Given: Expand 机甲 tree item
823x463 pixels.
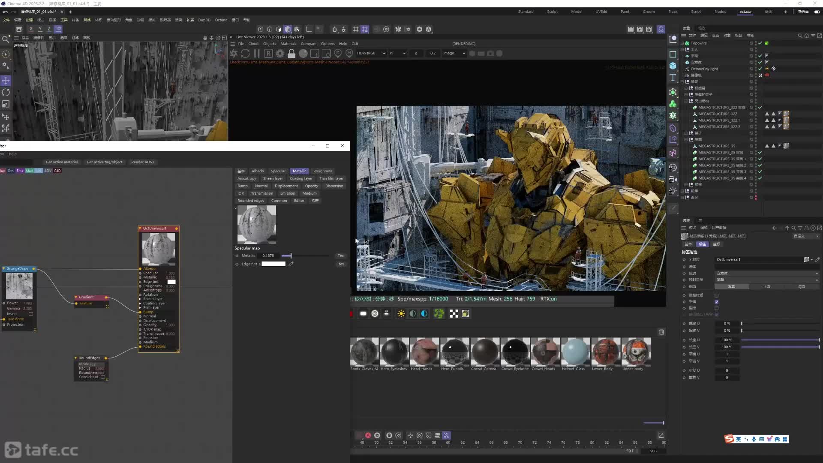Looking at the screenshot, I should click(682, 191).
